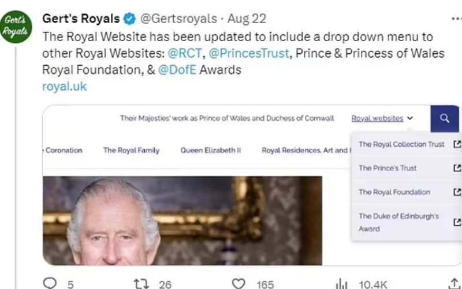Click the retweet arrows icon
Image resolution: width=462 pixels, height=289 pixels.
point(141,284)
